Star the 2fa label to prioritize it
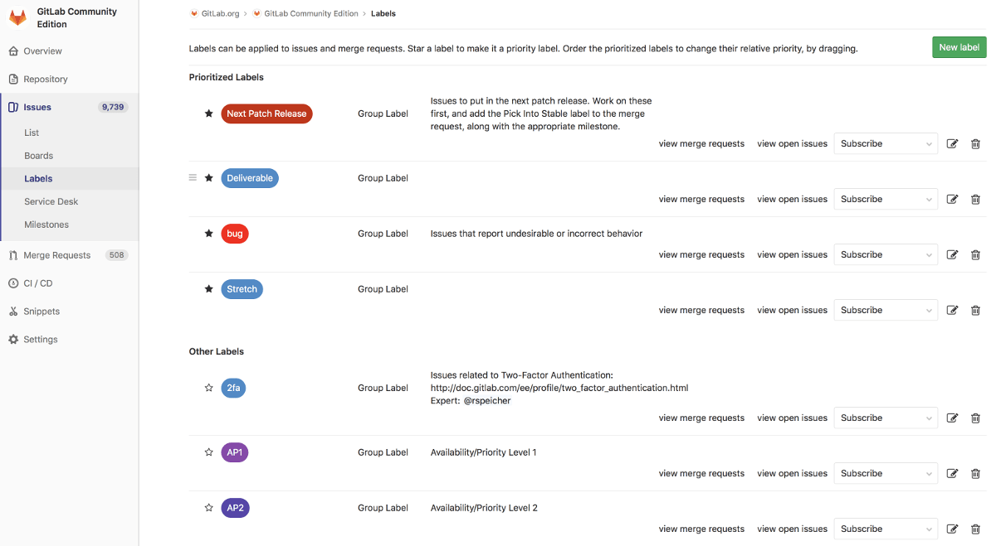This screenshot has width=996, height=546. coord(209,388)
